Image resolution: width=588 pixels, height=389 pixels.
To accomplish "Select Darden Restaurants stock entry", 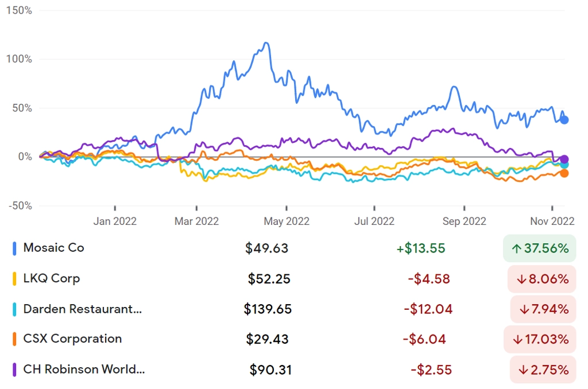I will pyautogui.click(x=294, y=309).
